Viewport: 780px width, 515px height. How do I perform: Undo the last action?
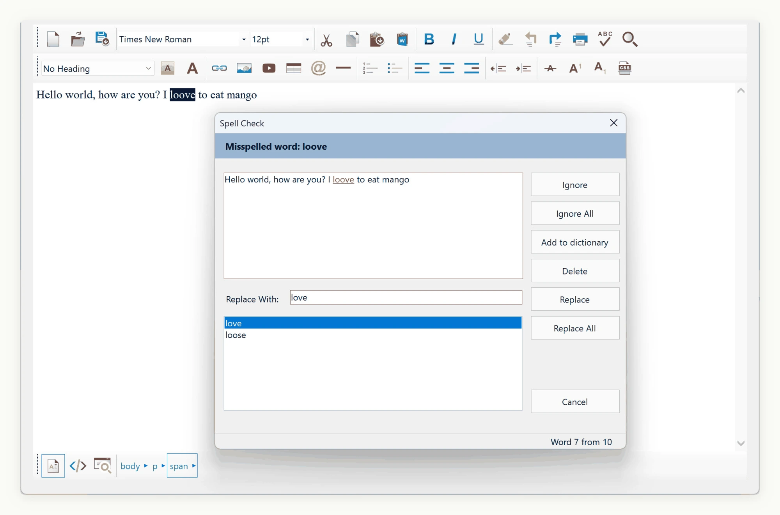click(x=530, y=39)
